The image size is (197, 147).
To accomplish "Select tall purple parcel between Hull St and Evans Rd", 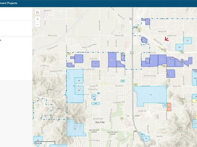I will (x=112, y=60).
